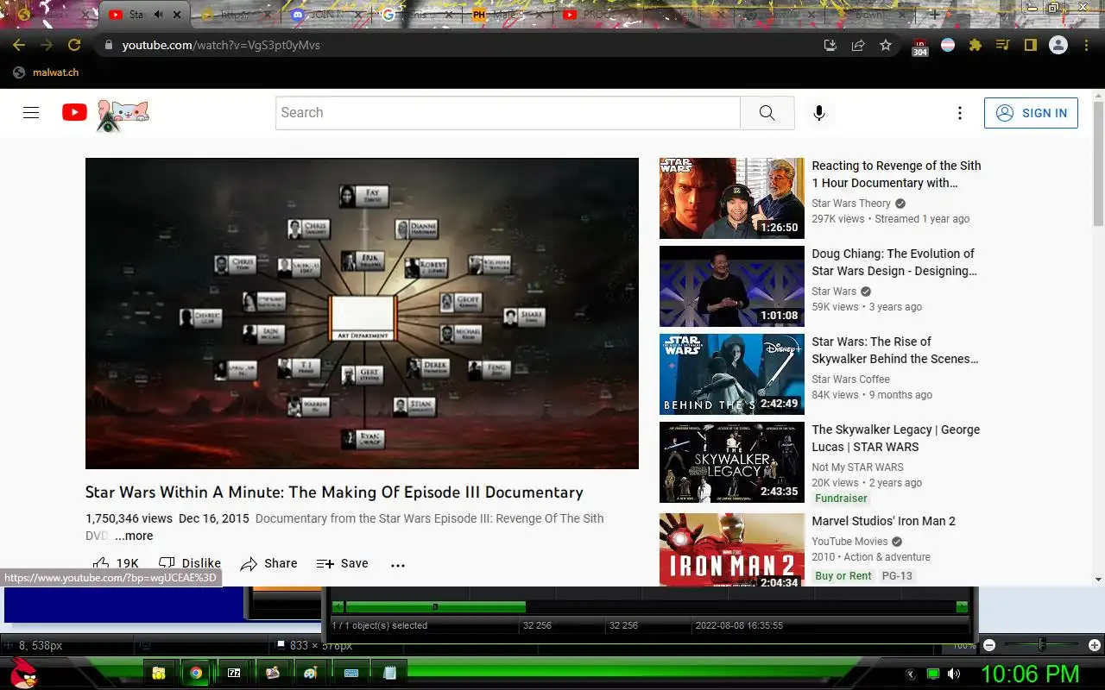The height and width of the screenshot is (690, 1105).
Task: Click zoom in plus in Paint
Action: (x=1094, y=645)
